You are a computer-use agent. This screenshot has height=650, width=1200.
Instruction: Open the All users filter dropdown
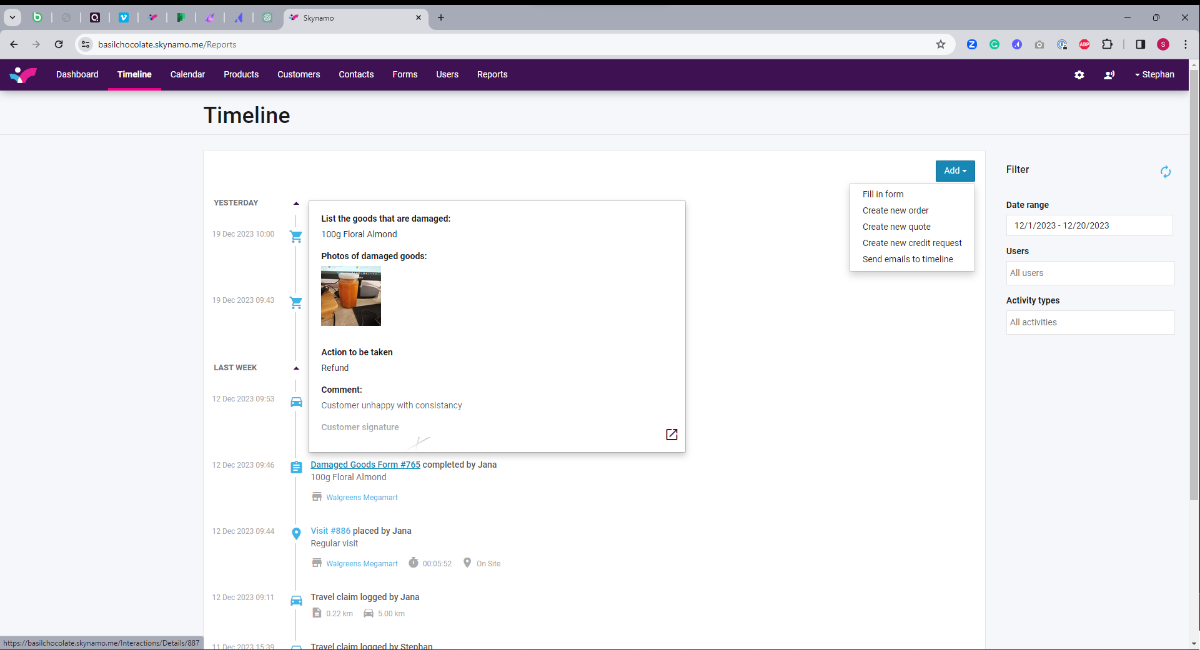pyautogui.click(x=1089, y=273)
